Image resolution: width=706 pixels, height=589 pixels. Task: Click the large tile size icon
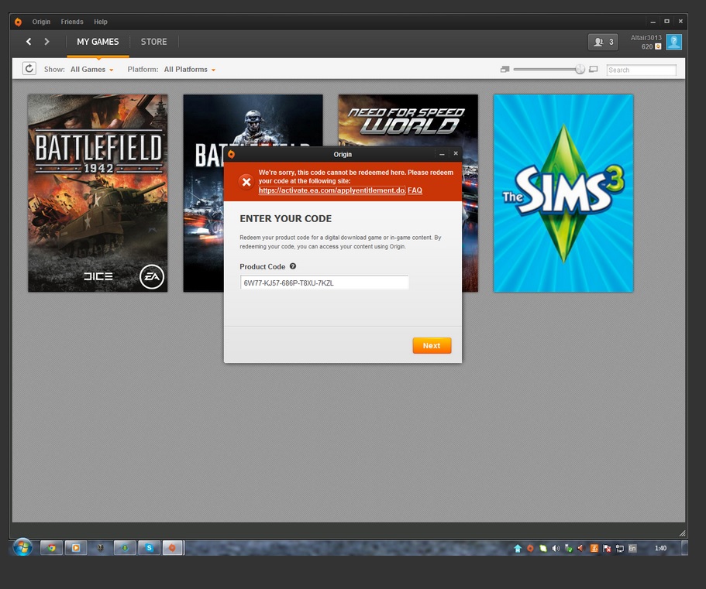pos(594,69)
